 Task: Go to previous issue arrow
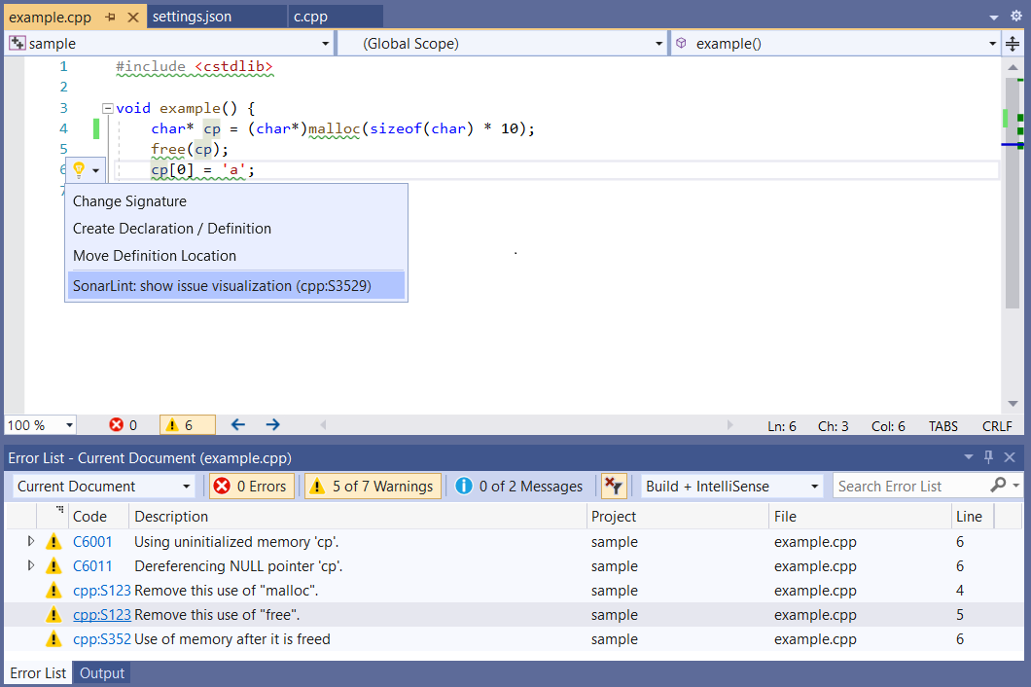[x=238, y=425]
